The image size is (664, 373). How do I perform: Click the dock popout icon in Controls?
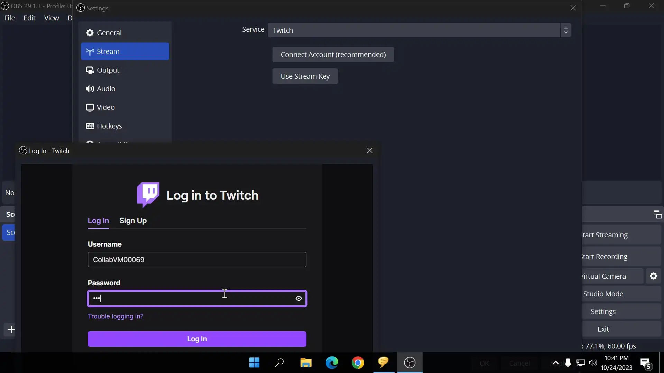point(657,214)
